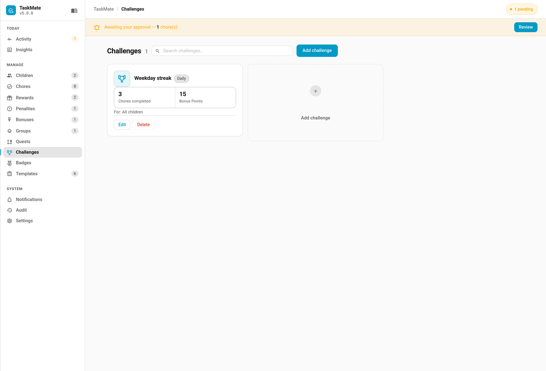This screenshot has width=546, height=371.
Task: Delete the Weekday streak challenge
Action: [143, 125]
